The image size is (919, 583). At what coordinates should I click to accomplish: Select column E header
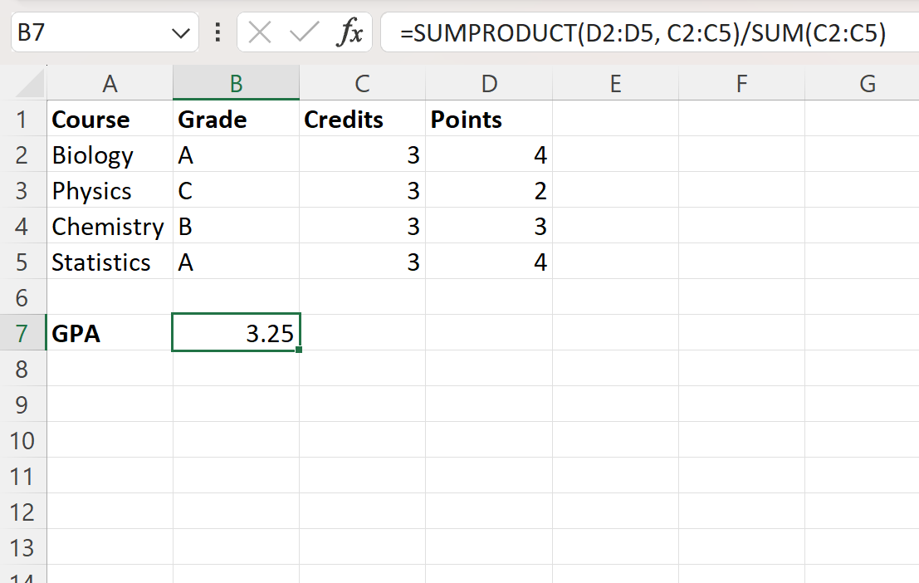point(615,83)
